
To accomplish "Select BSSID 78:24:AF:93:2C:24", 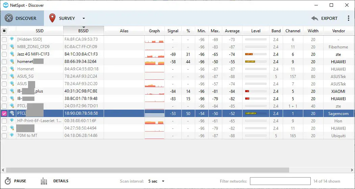I will (x=81, y=76).
